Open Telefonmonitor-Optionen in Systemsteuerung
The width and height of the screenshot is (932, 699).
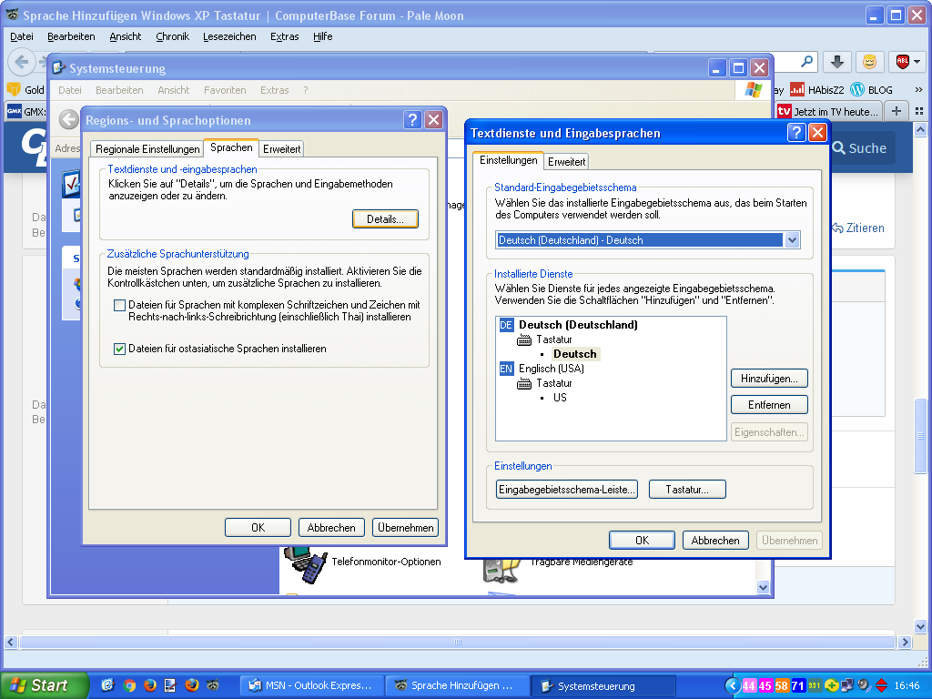coord(364,562)
